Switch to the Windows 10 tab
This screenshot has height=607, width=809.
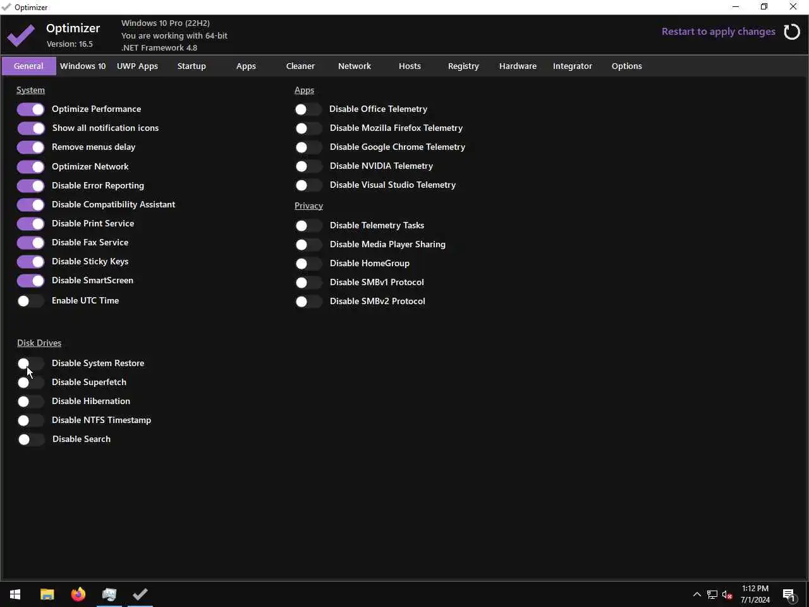(x=83, y=66)
